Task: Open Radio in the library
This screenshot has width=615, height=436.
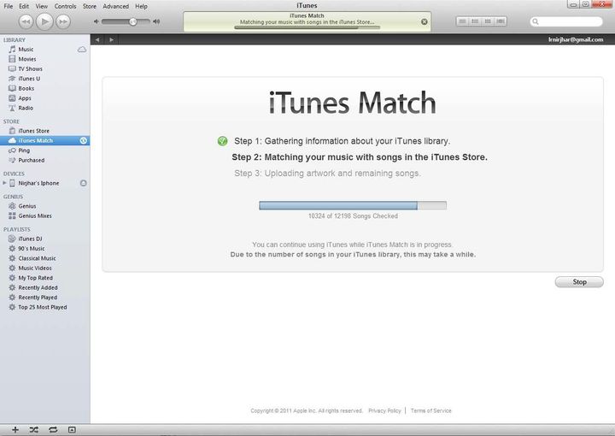Action: [x=26, y=108]
